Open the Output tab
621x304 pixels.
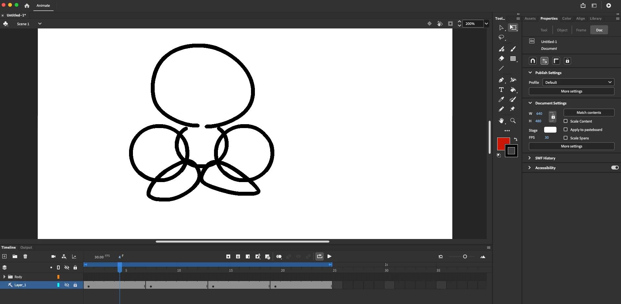tap(26, 247)
